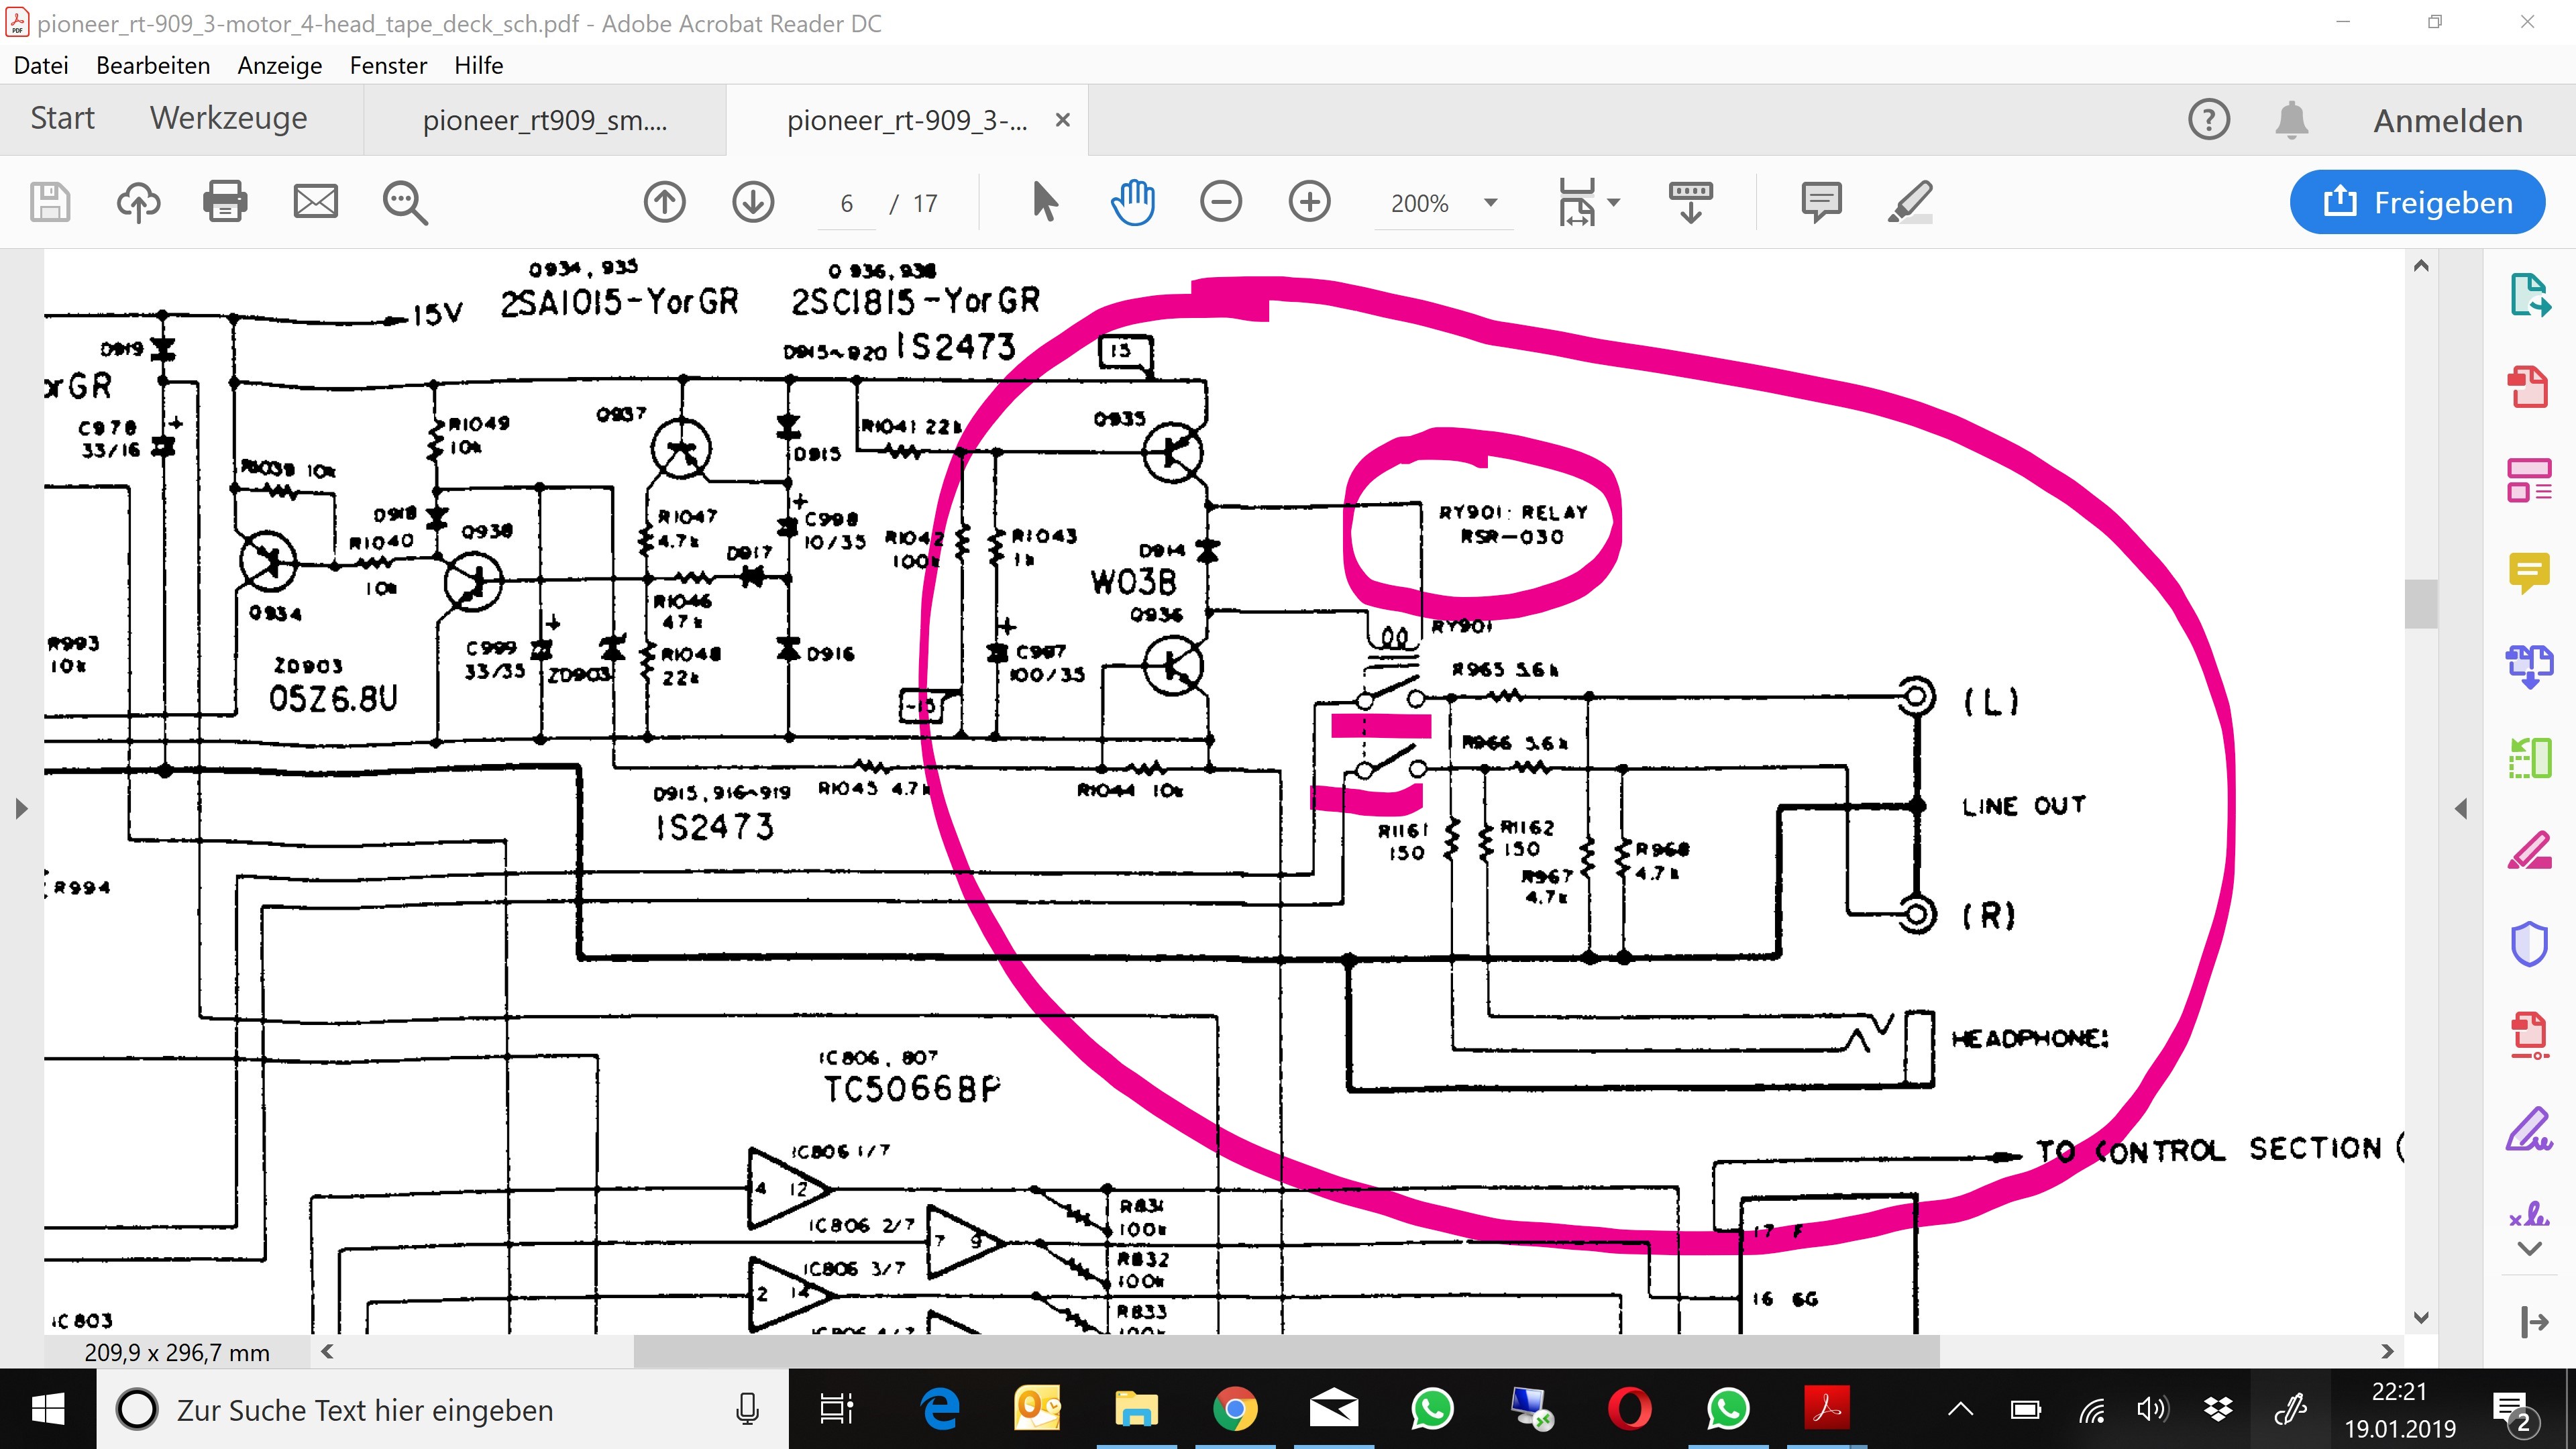Click the page number input field
This screenshot has width=2576, height=1449.
tap(846, 204)
